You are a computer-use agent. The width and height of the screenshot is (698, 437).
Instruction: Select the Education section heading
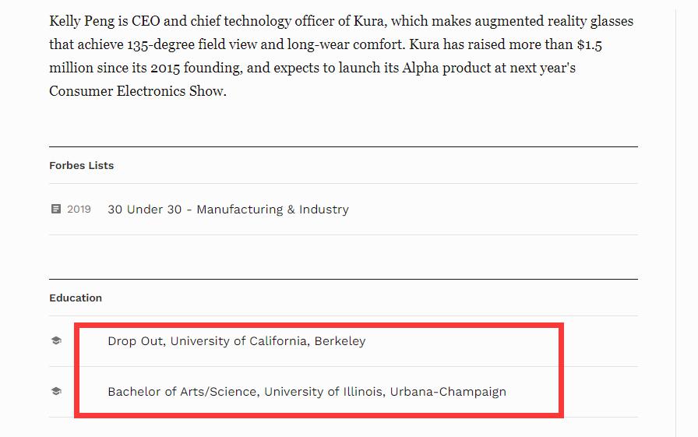tap(76, 298)
